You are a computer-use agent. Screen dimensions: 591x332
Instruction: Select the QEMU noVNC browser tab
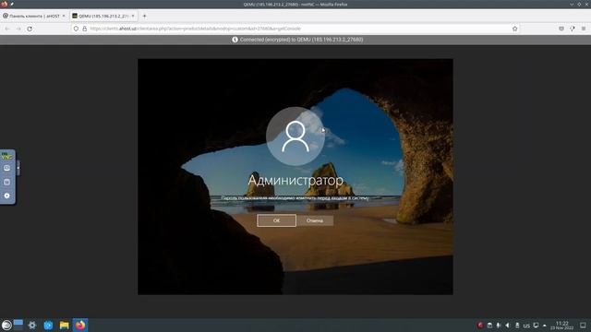[x=103, y=16]
